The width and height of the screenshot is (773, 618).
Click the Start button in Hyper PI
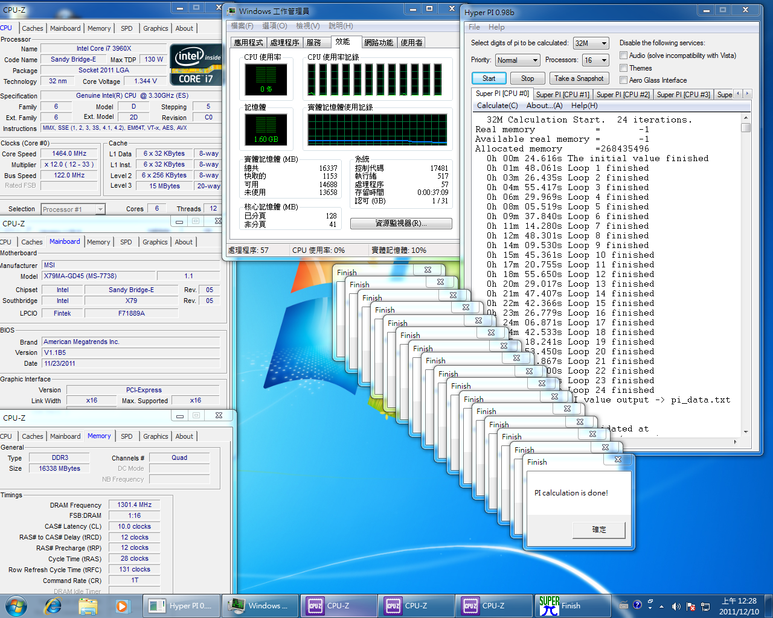click(489, 78)
